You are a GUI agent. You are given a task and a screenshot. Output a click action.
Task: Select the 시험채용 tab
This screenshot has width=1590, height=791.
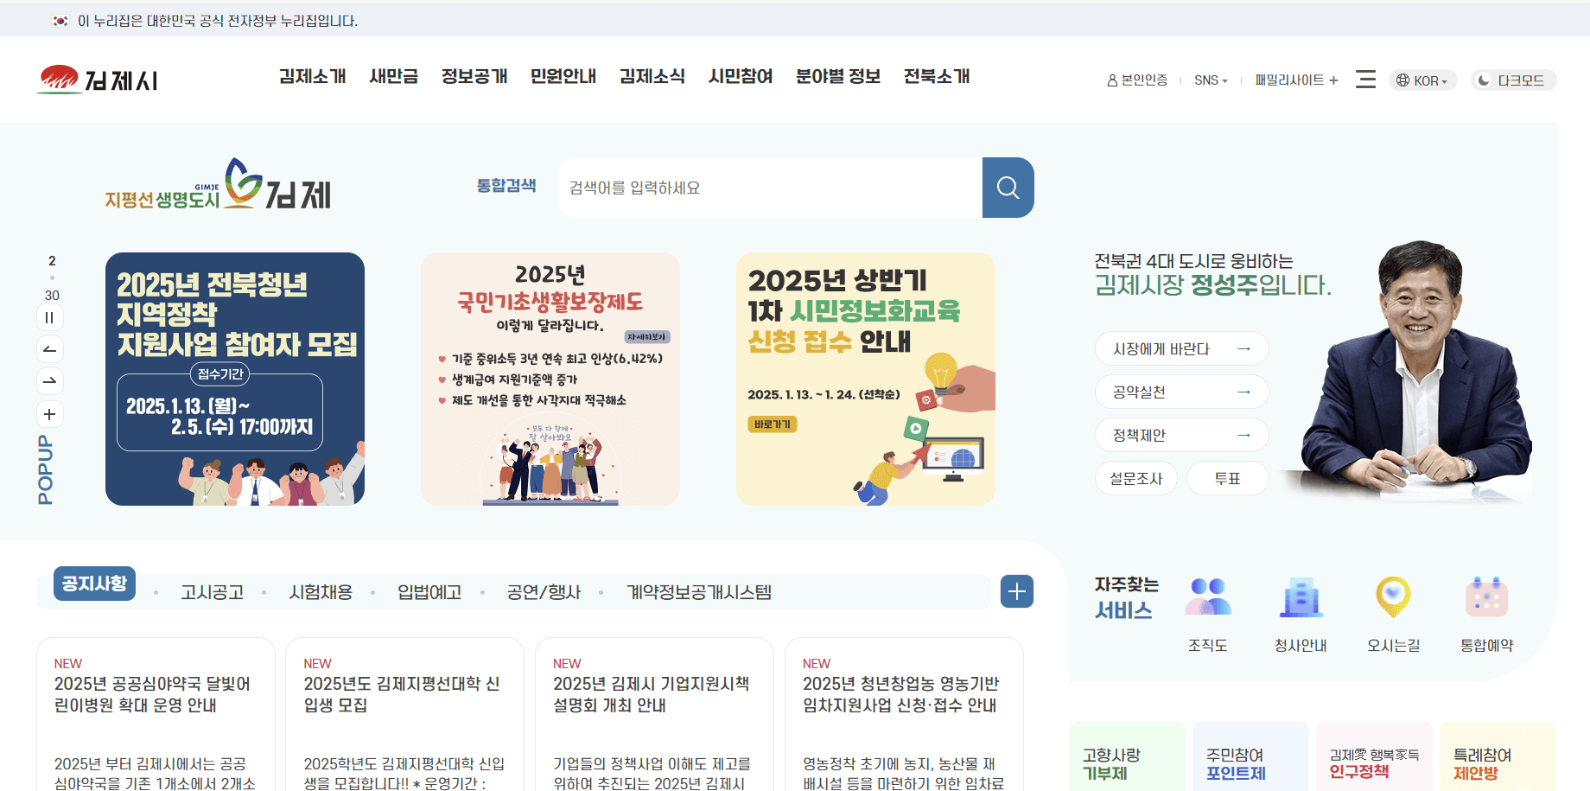click(x=320, y=591)
